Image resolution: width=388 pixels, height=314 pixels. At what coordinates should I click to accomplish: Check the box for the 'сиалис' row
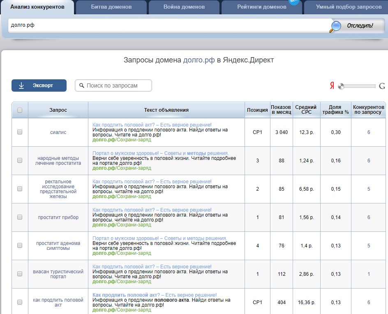(20, 132)
